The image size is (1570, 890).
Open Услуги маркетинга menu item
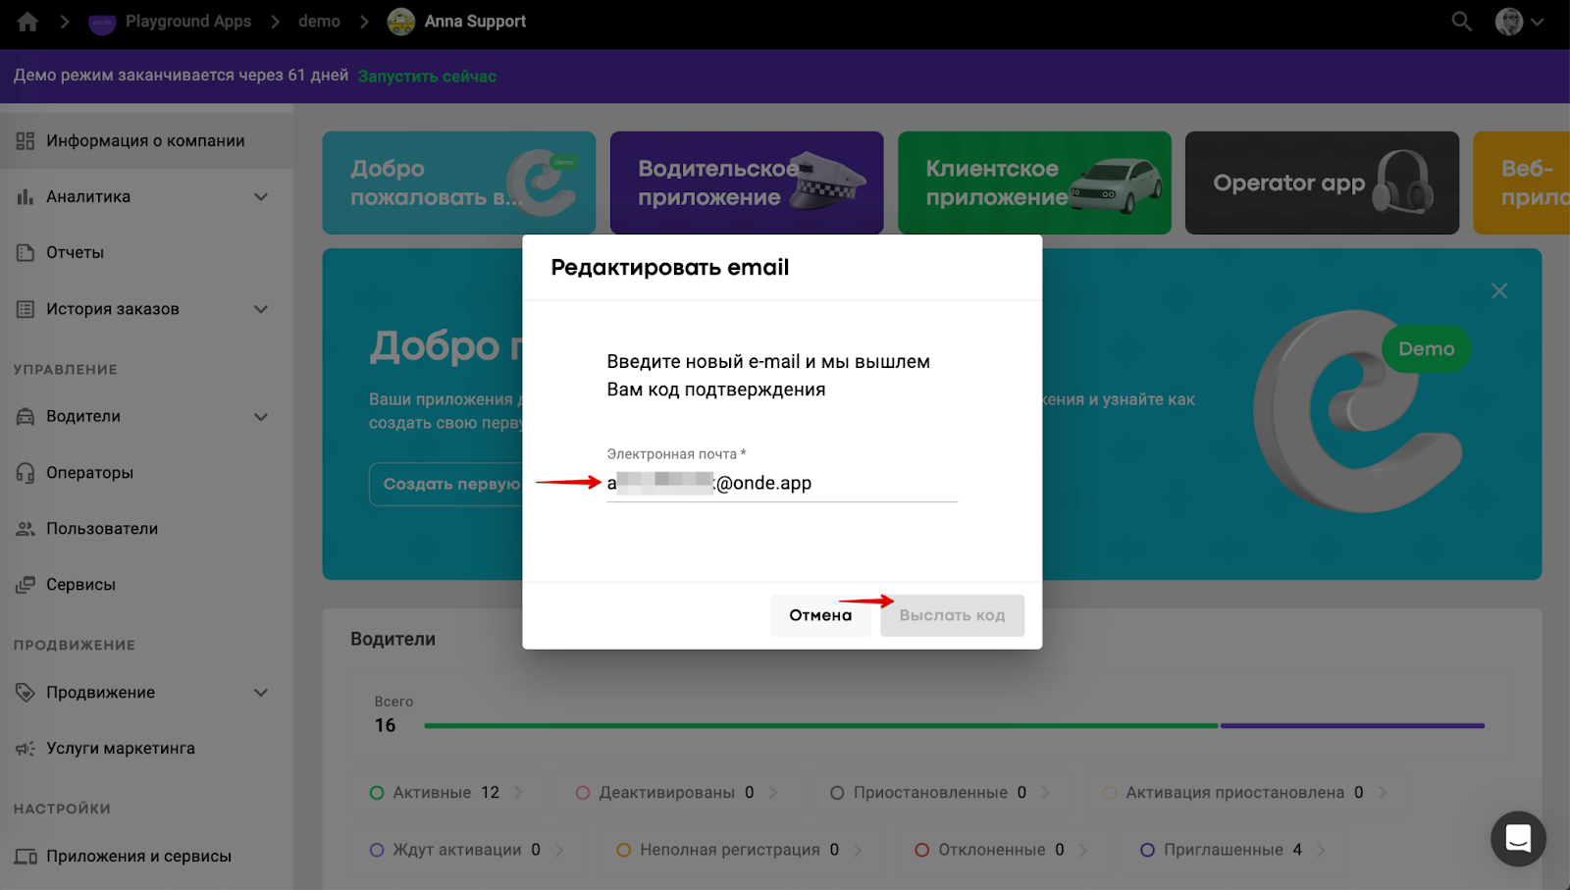coord(146,749)
